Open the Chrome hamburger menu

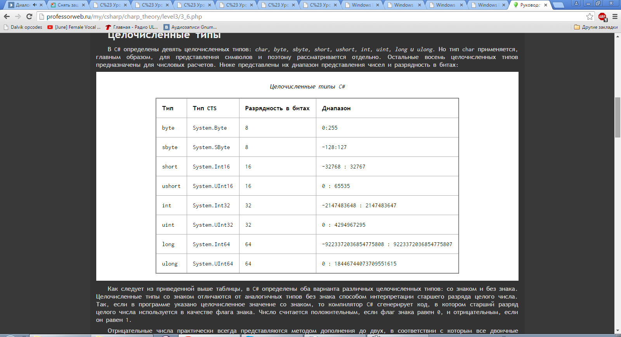tap(615, 17)
